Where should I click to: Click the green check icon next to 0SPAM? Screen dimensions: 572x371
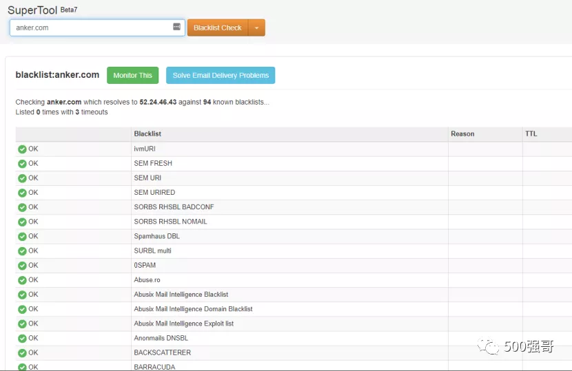tap(22, 266)
